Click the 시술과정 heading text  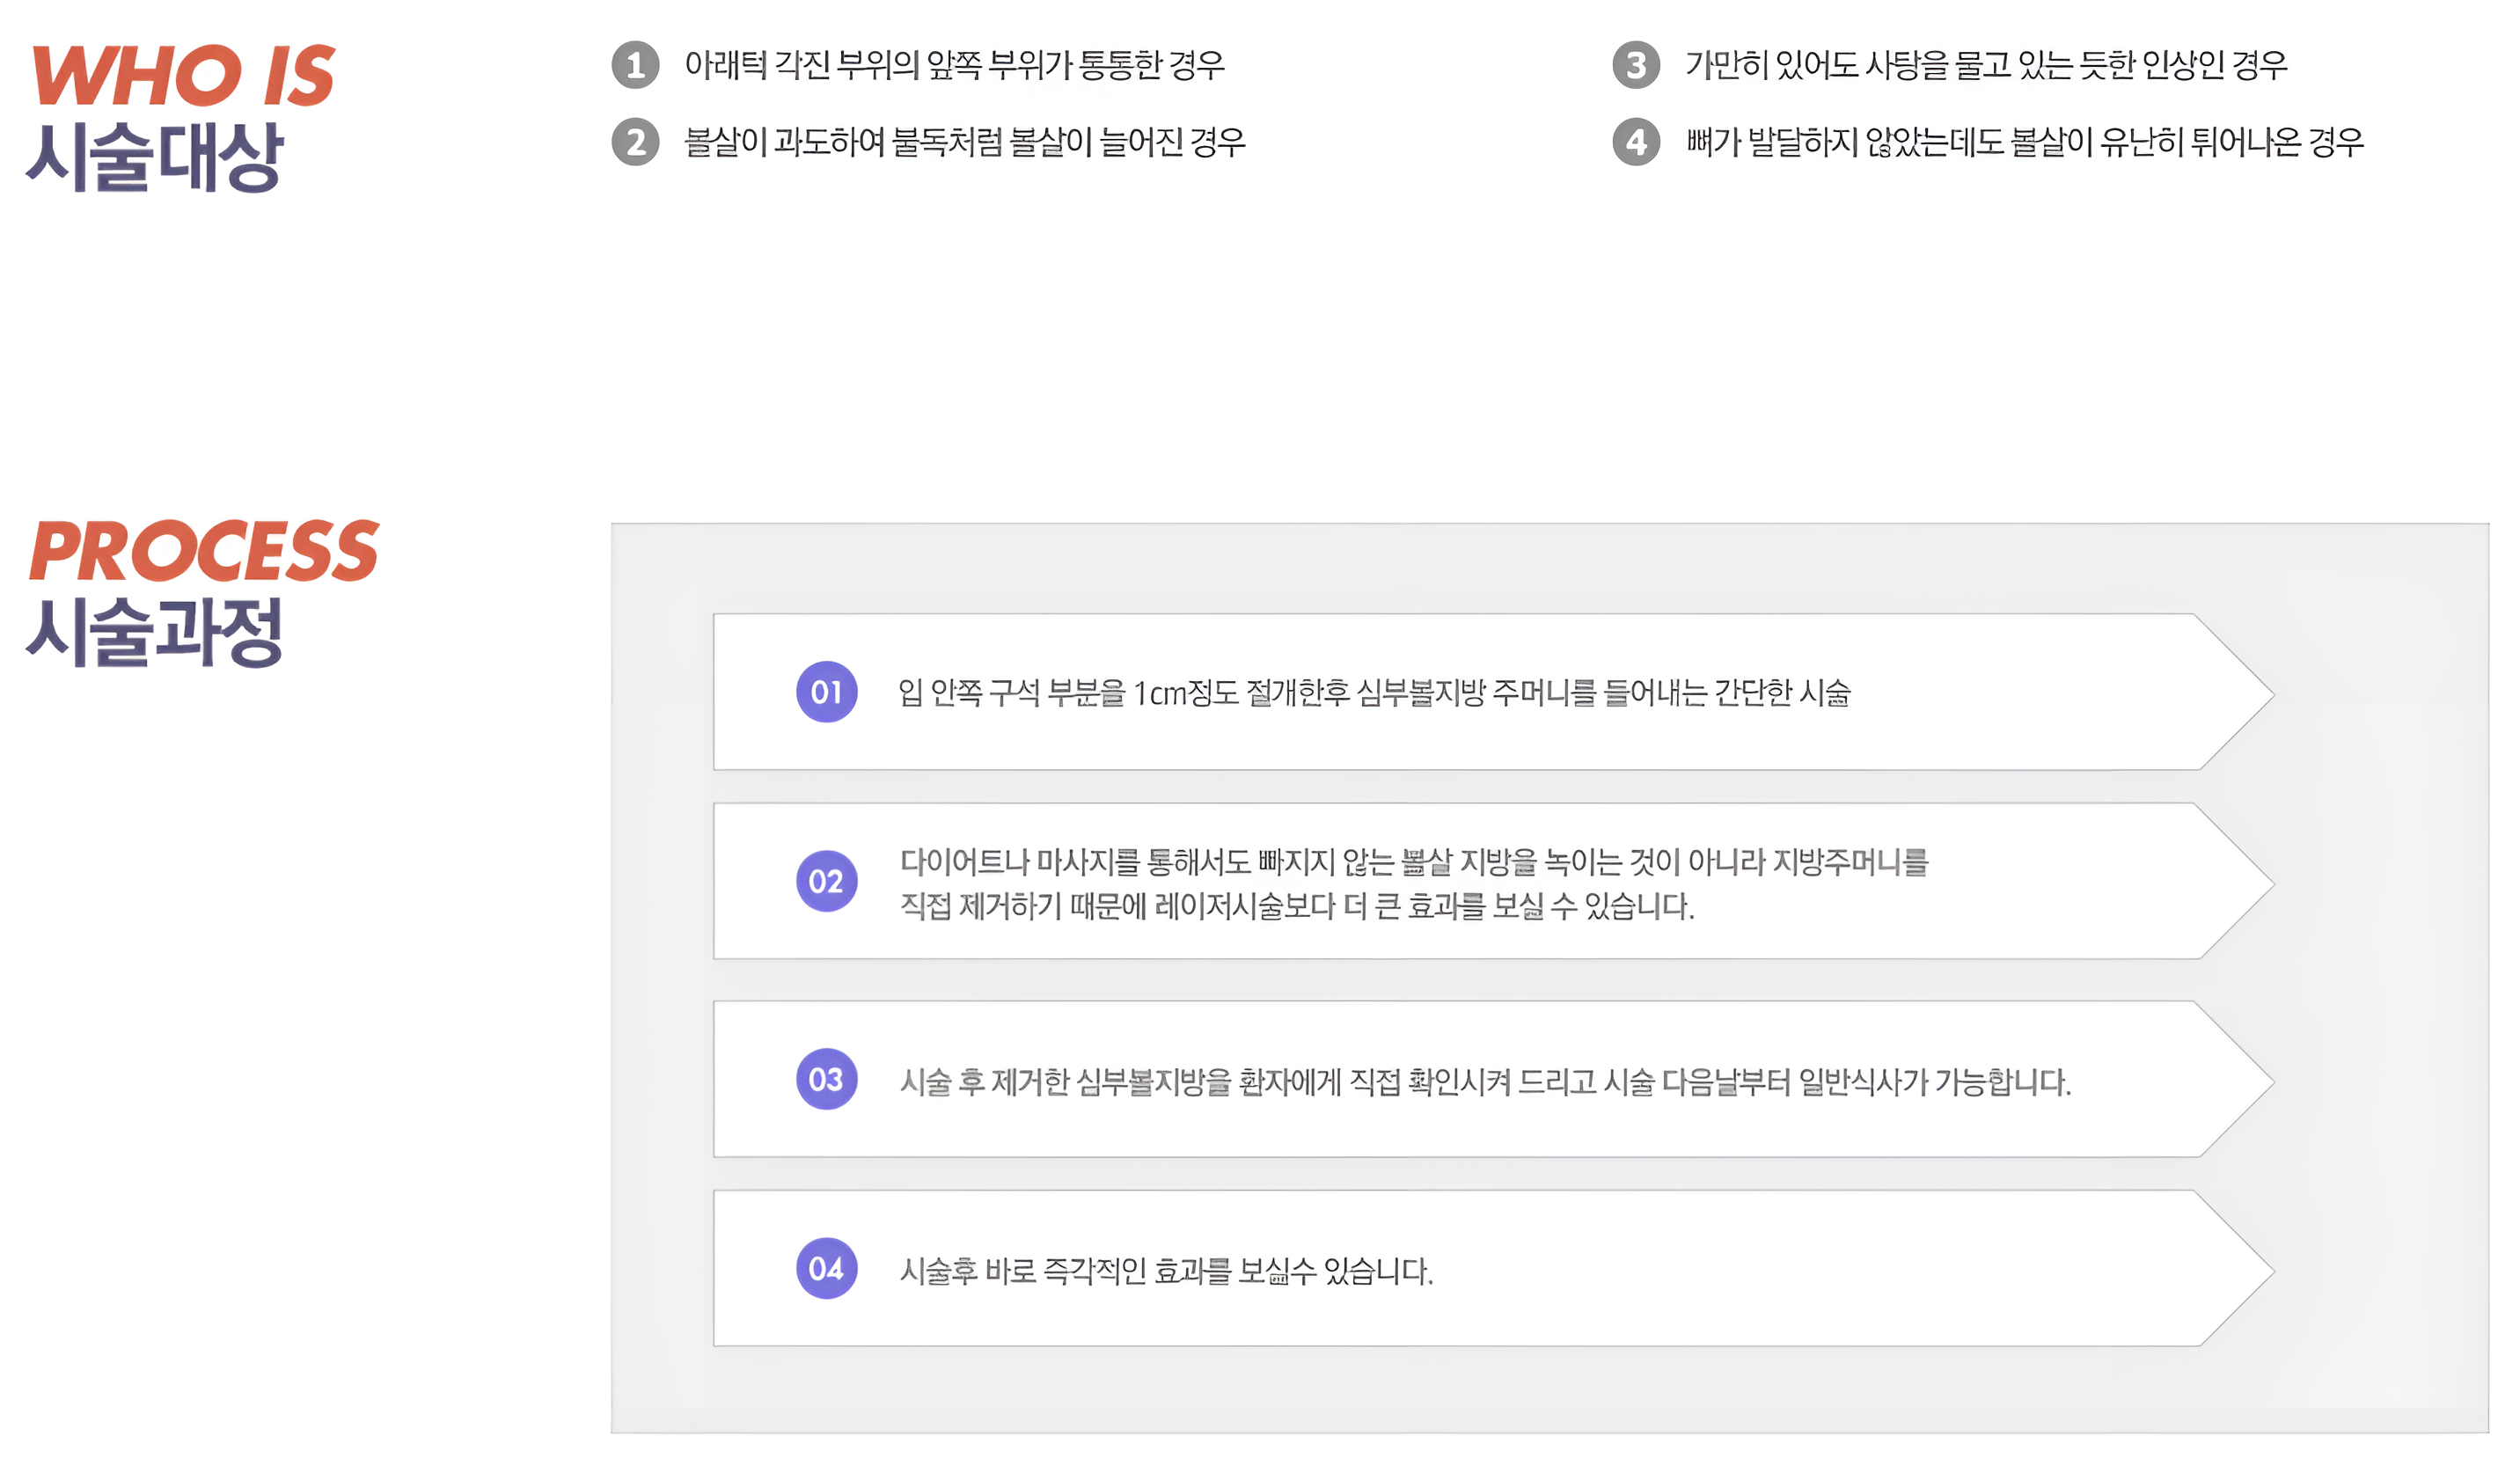[155, 632]
